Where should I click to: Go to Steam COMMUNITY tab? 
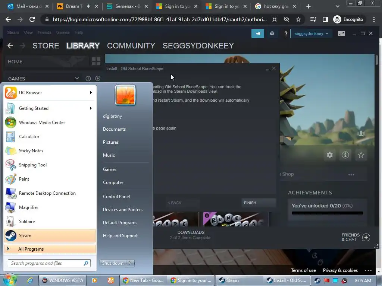tap(131, 46)
